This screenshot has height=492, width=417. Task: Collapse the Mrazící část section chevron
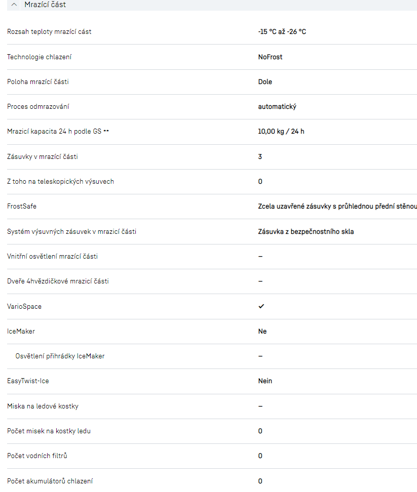point(14,5)
